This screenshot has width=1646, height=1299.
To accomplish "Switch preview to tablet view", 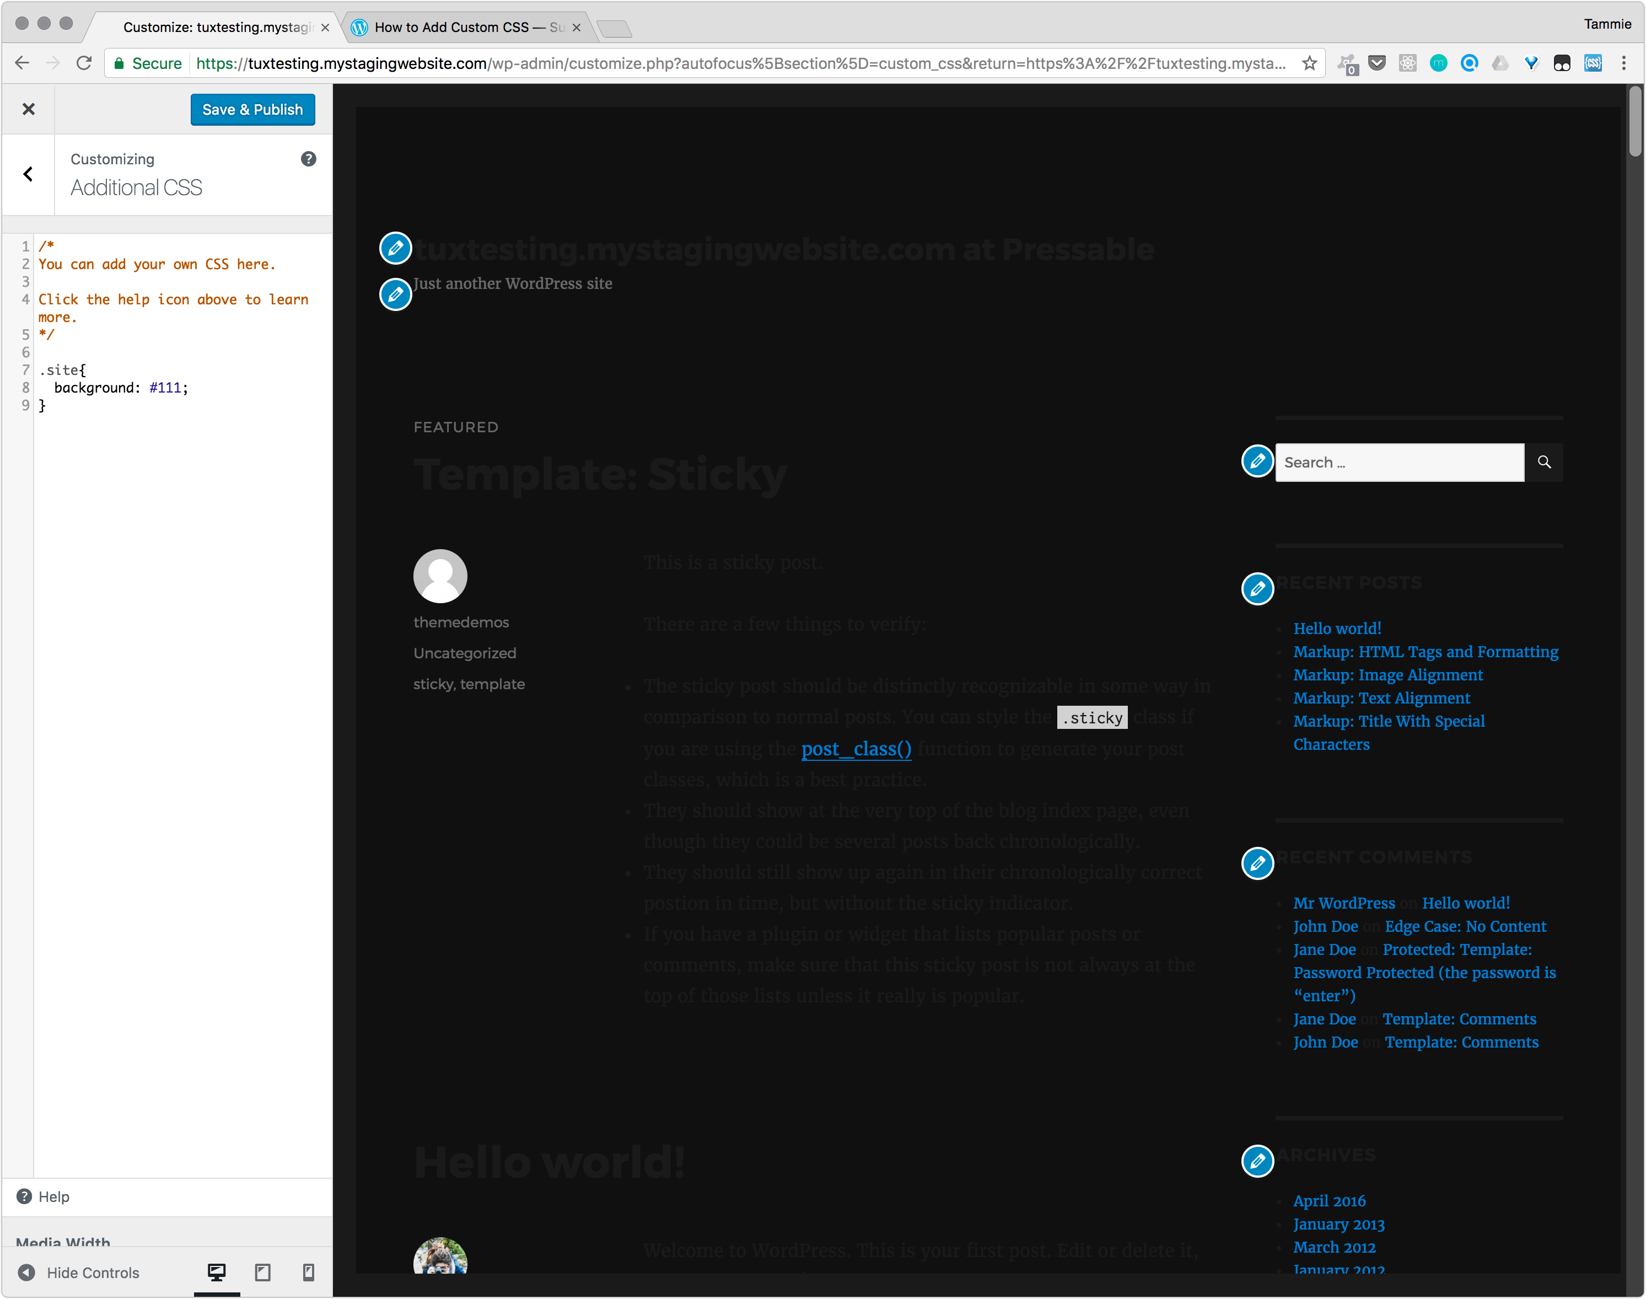I will [x=262, y=1271].
